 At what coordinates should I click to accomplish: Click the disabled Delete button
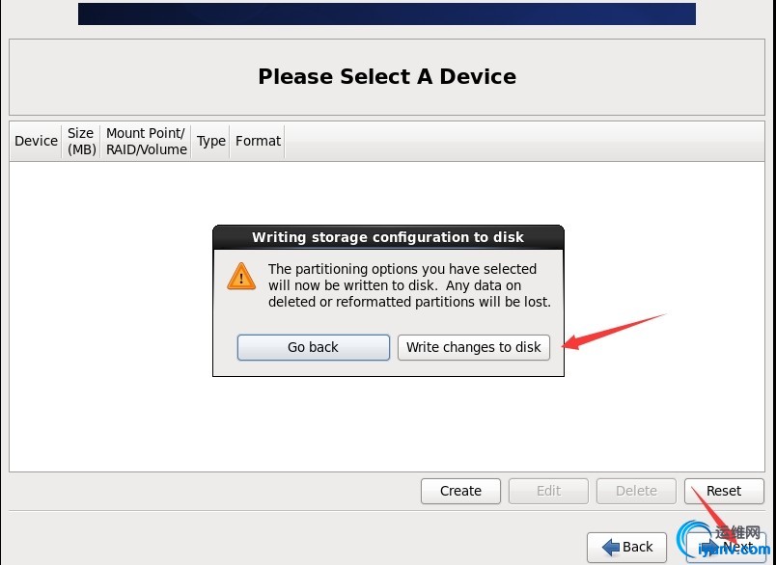tap(636, 491)
